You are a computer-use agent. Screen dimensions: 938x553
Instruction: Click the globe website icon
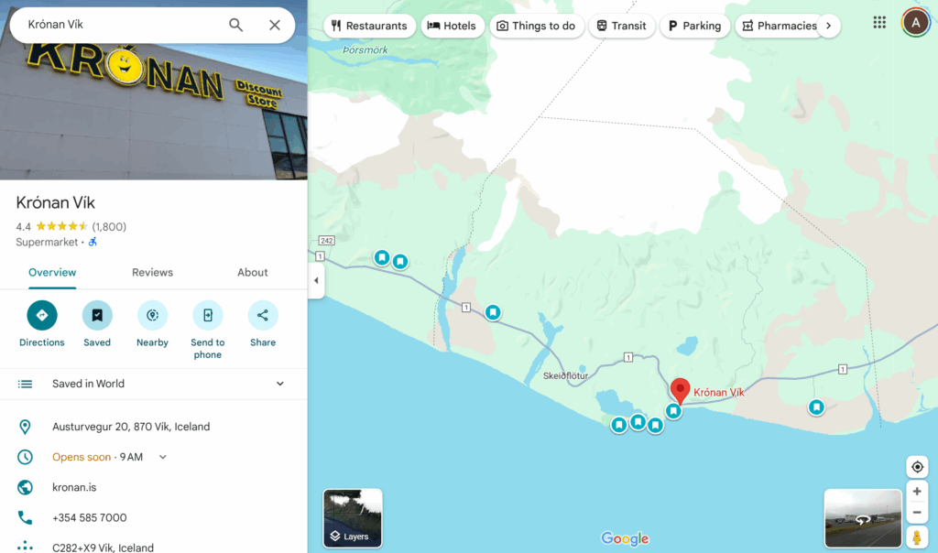click(x=25, y=487)
